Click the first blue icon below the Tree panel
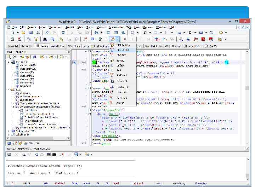Image resolution: width=255 pixels, height=191 pixels. (x=9, y=143)
